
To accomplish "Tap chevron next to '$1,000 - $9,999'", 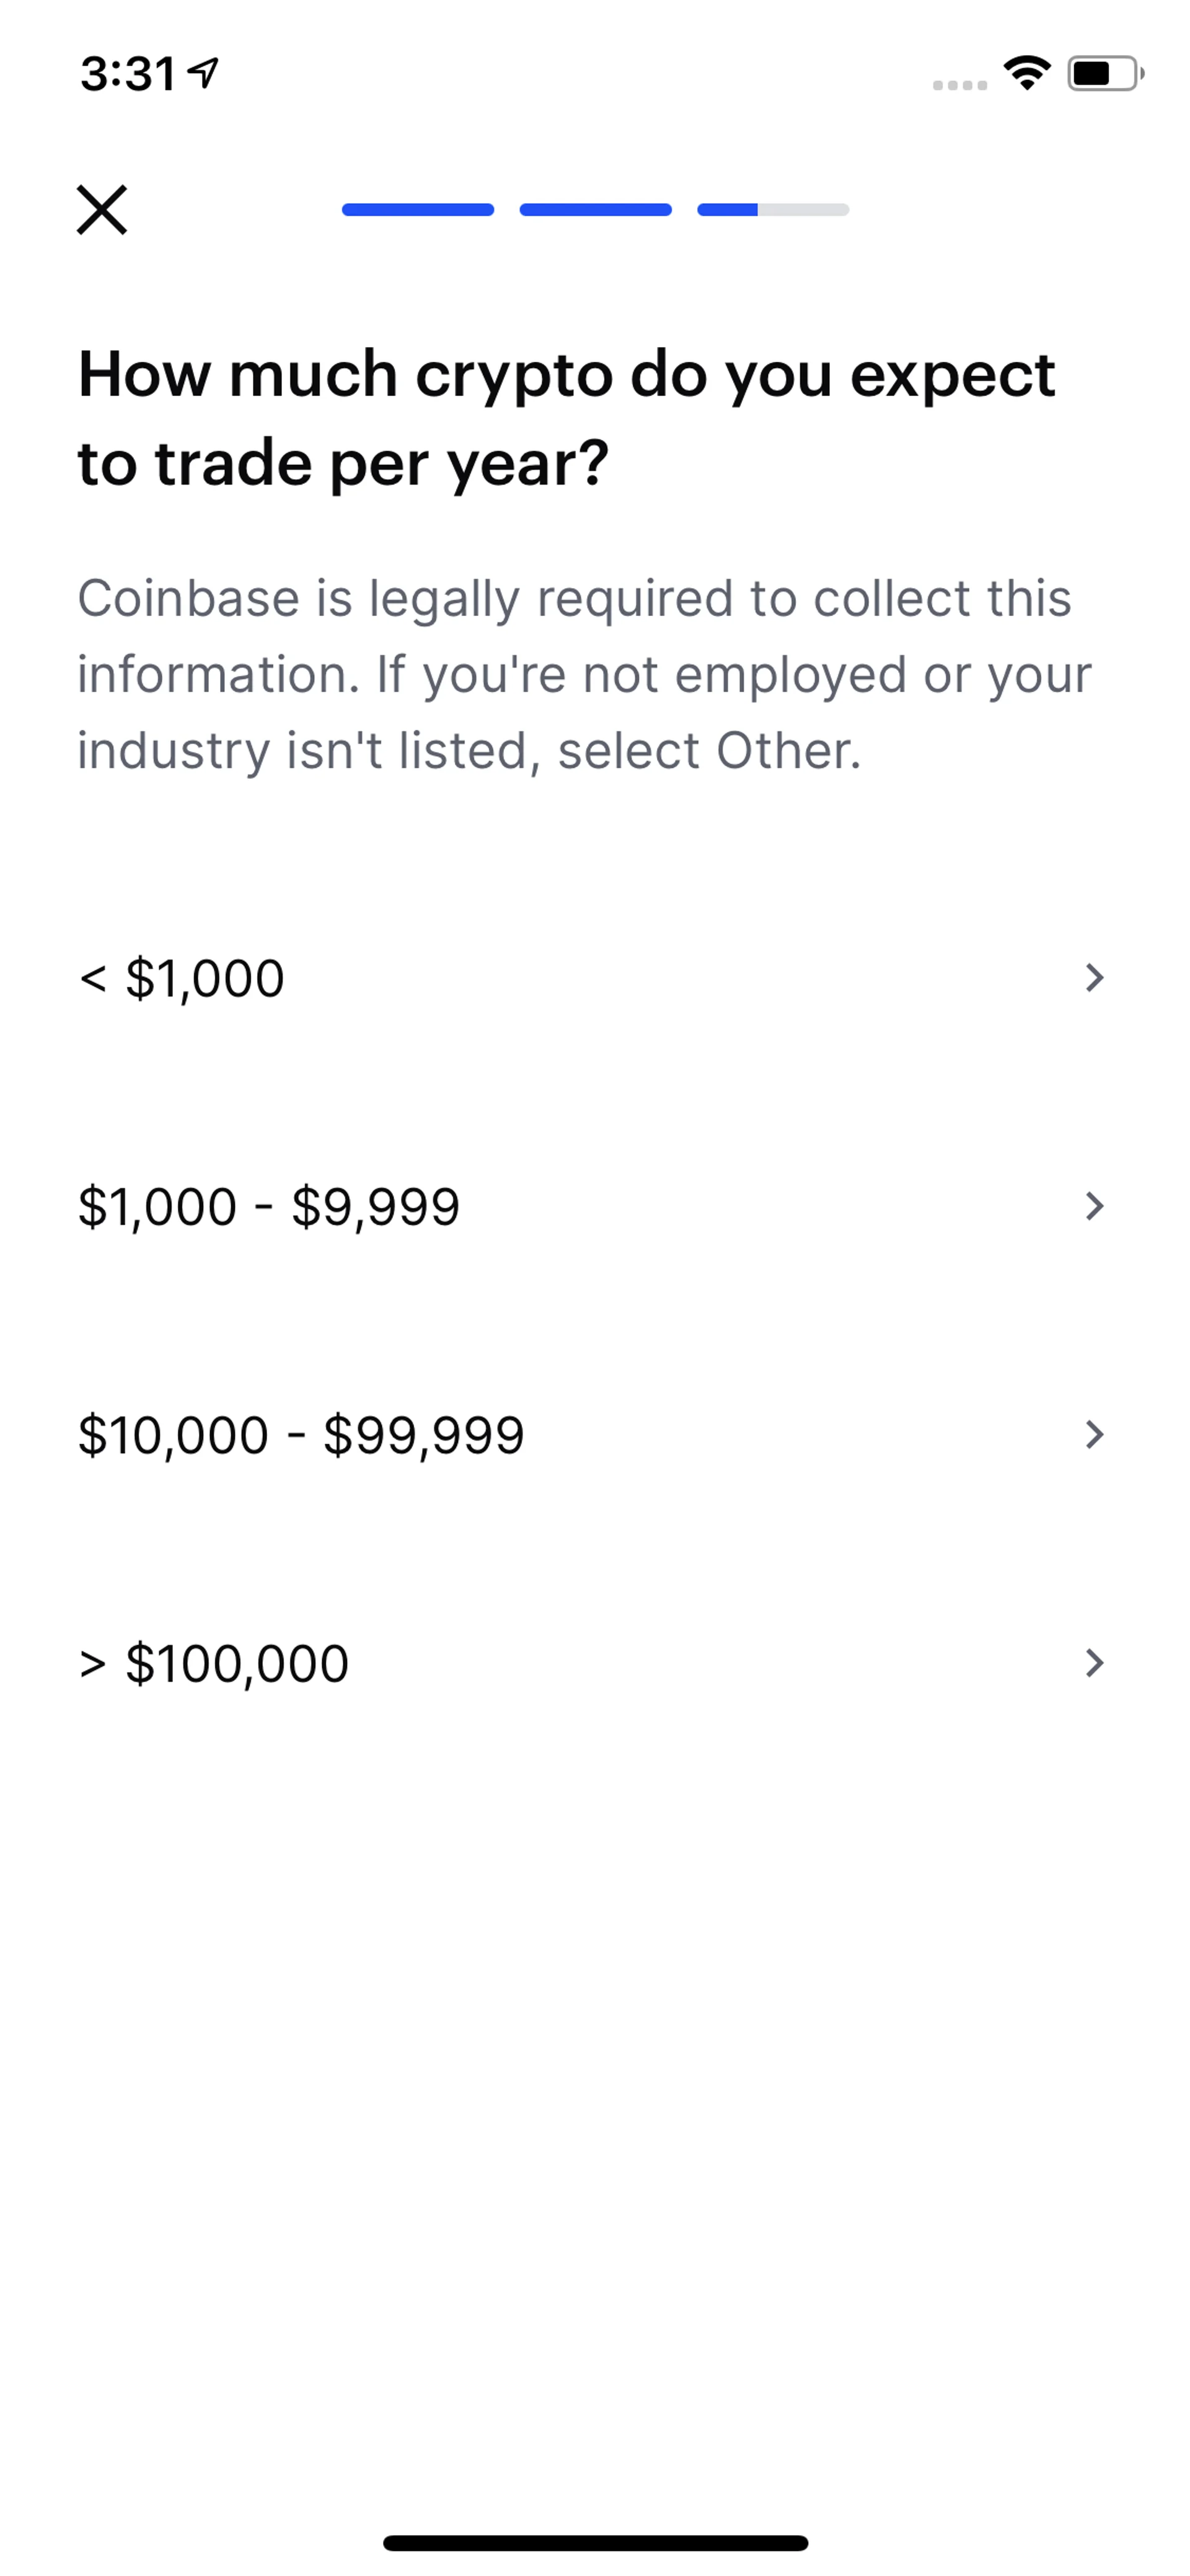I will [1094, 1206].
